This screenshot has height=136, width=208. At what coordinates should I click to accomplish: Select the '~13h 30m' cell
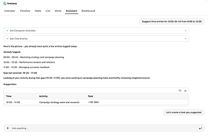[x=93, y=102]
